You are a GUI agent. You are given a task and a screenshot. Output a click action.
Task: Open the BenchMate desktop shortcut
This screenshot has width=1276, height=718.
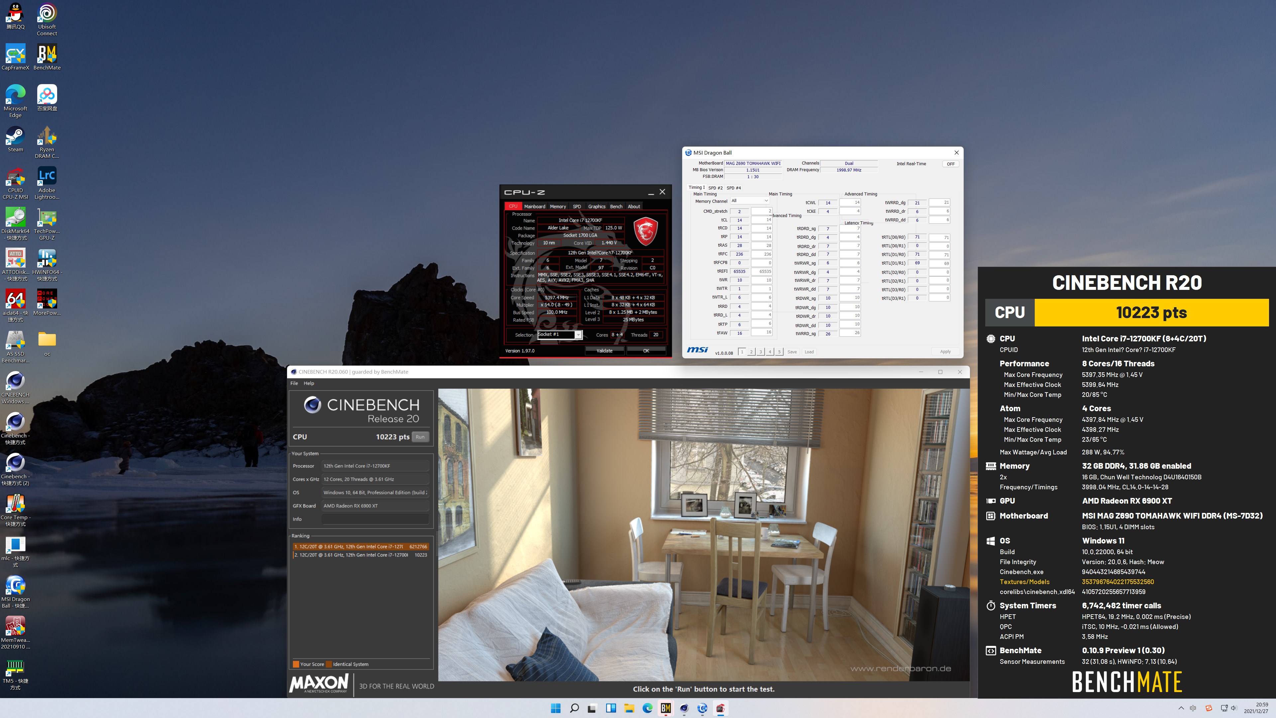click(47, 57)
